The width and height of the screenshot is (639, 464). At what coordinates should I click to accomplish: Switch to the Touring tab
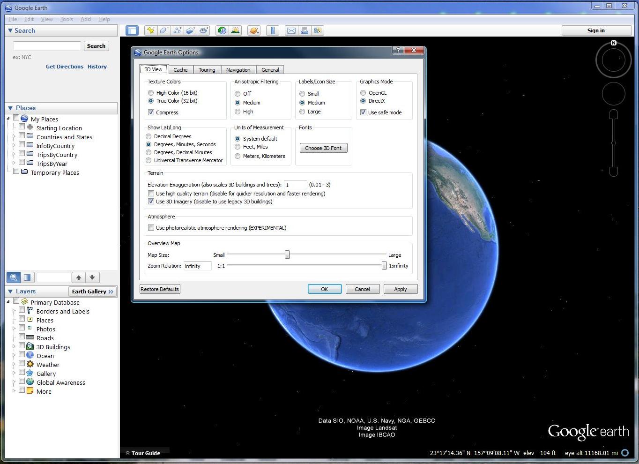pyautogui.click(x=207, y=70)
